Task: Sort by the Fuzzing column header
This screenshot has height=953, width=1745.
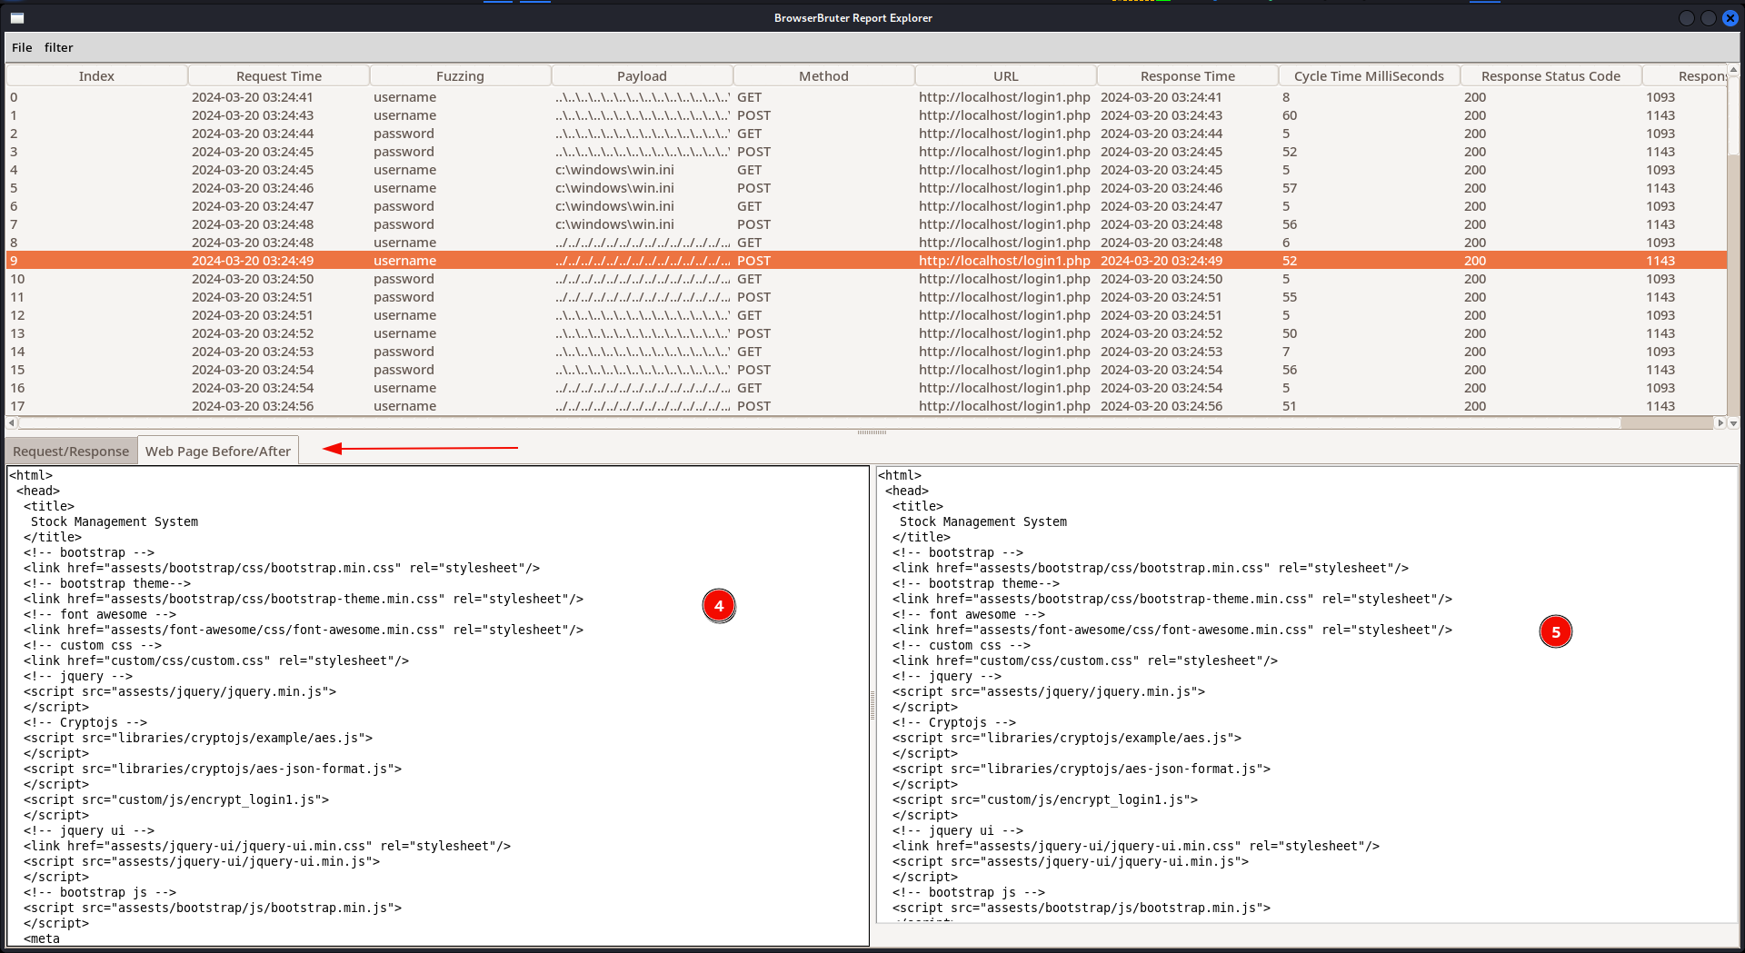Action: tap(460, 76)
